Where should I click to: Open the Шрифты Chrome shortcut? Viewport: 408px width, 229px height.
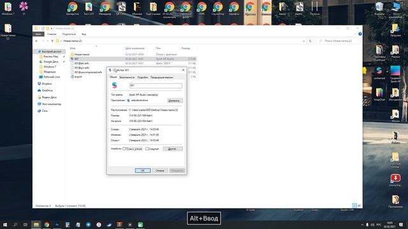(234, 8)
